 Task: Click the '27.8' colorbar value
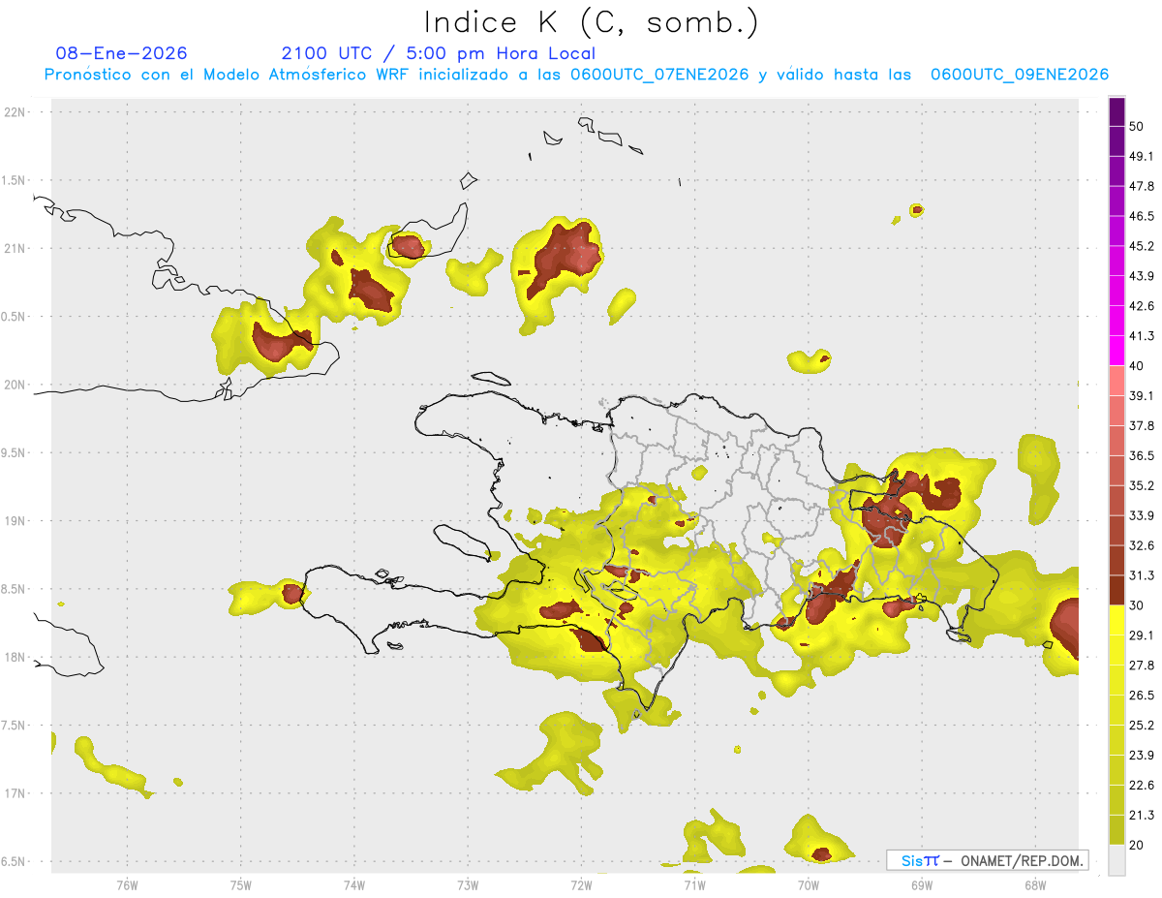1142,666
